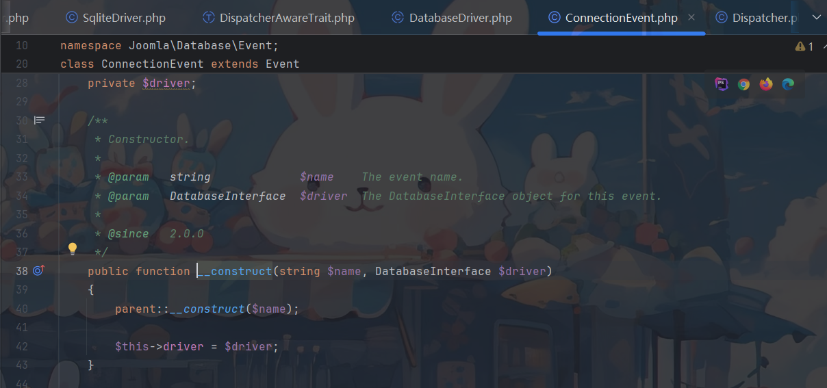Screen dimensions: 827x388
Task: Switch to the DispatcherAwareTrait.php tab
Action: (x=278, y=18)
